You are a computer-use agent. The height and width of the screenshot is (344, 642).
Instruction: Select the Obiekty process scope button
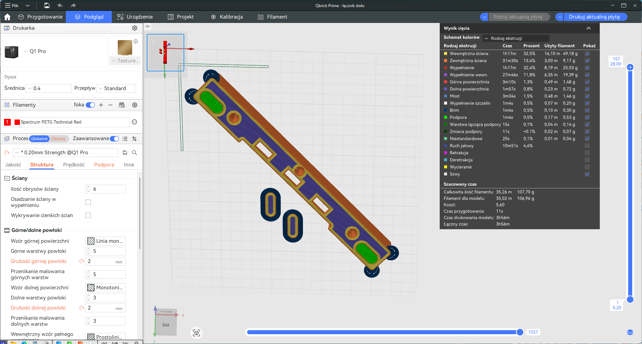pos(58,139)
